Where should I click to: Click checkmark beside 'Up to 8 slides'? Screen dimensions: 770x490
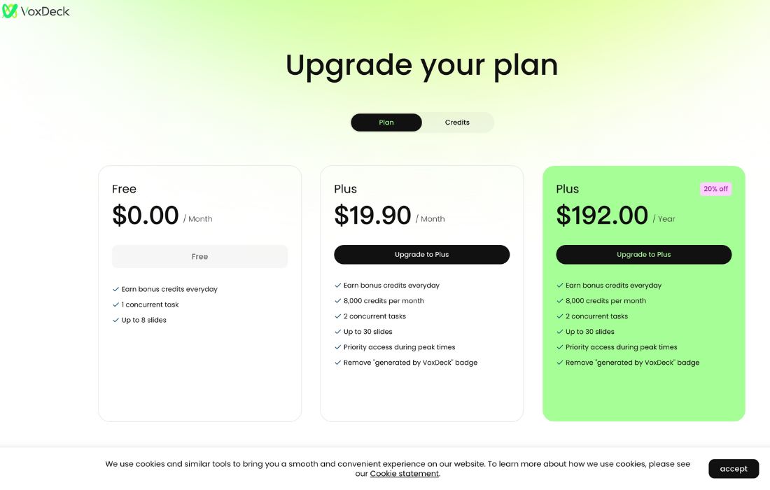(115, 320)
